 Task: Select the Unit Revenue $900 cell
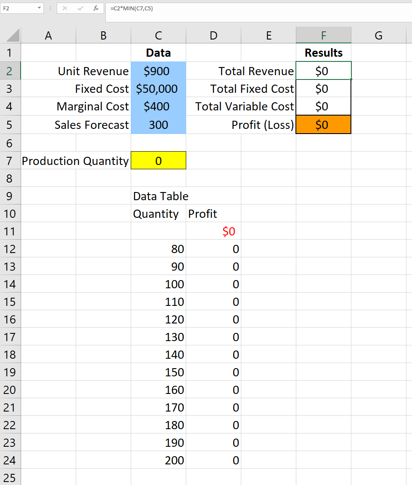(x=158, y=71)
